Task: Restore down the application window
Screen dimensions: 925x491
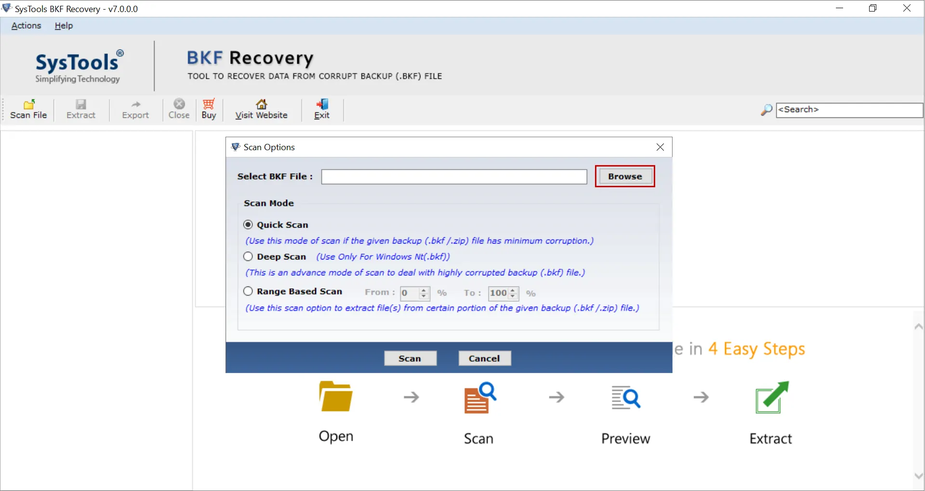Action: pyautogui.click(x=872, y=8)
